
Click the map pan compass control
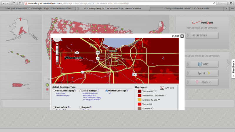coord(57,39)
